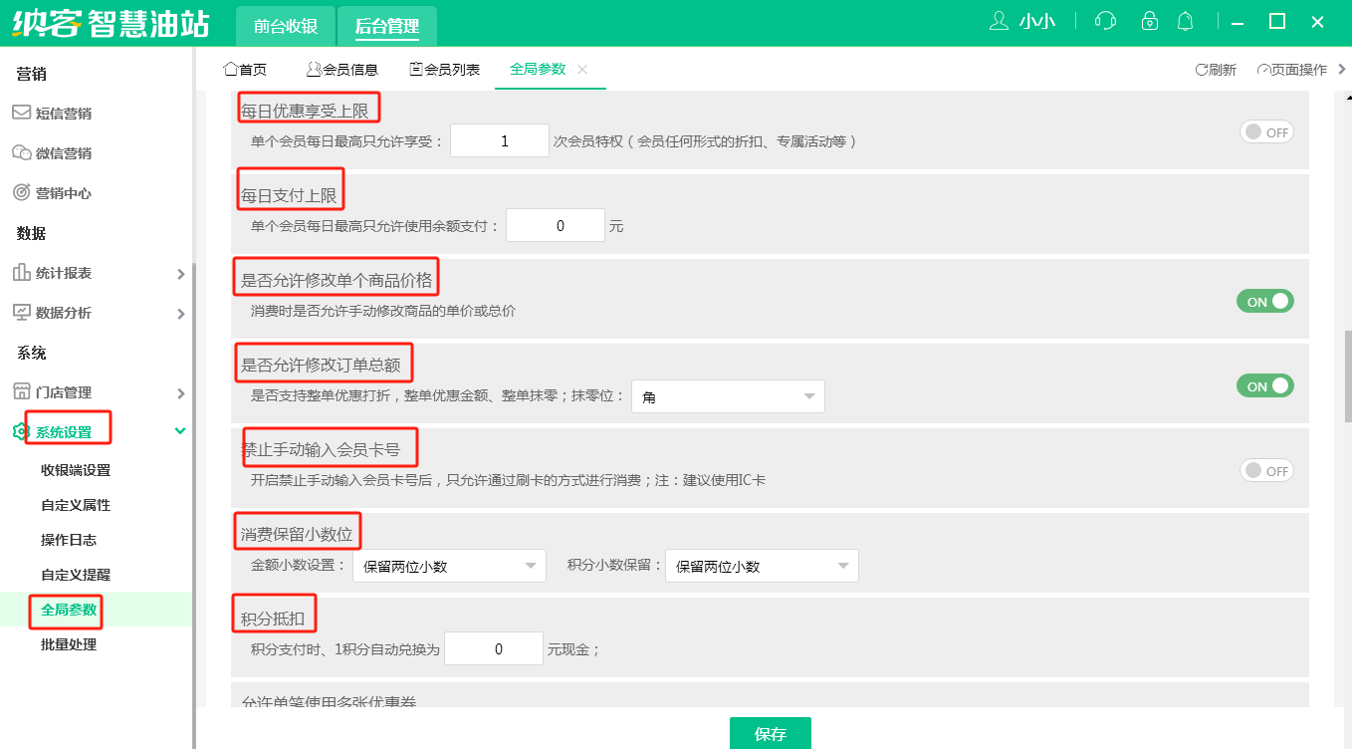Toggle 每日优惠享受上限 switch on
Screen dimensions: 1352x749
point(1265,131)
